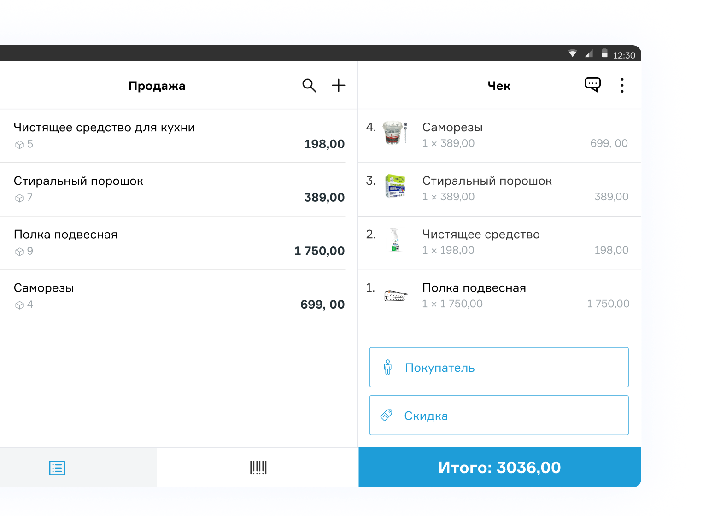The height and width of the screenshot is (516, 703).
Task: Click the tag icon in Скидка
Action: [x=387, y=415]
